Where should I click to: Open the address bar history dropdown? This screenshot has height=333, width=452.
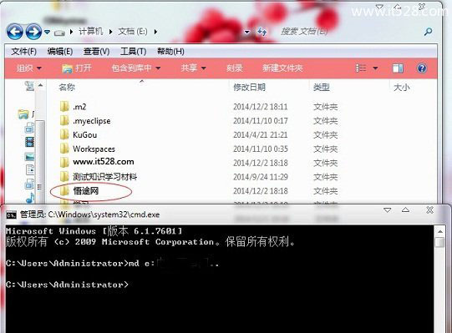(247, 32)
